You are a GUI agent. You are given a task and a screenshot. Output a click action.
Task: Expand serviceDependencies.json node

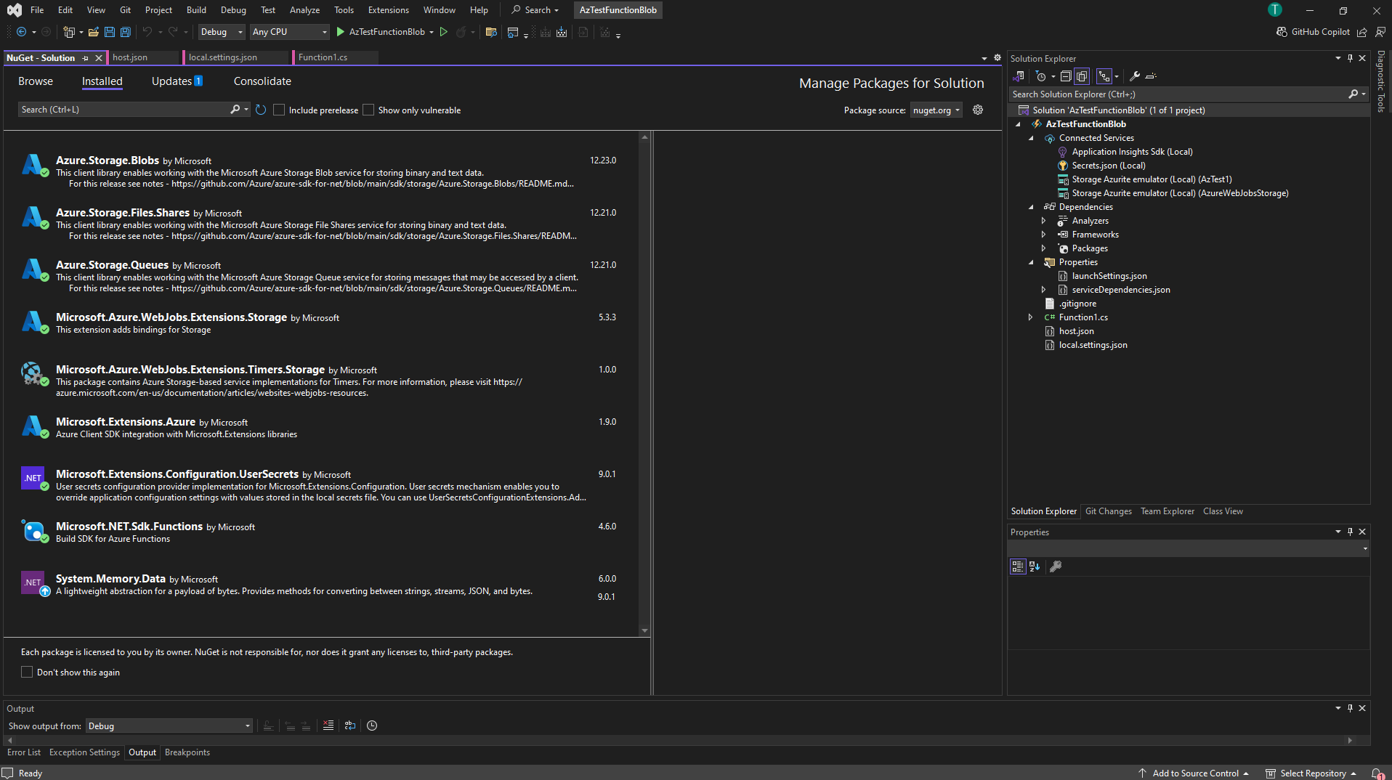coord(1044,290)
